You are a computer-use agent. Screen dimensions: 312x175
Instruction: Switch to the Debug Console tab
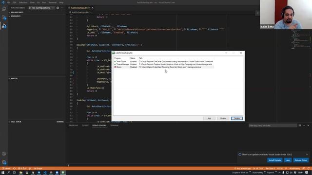click(x=99, y=125)
